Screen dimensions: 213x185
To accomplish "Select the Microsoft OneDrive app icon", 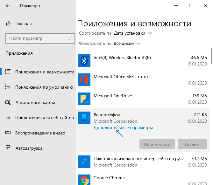I will pyautogui.click(x=84, y=99).
